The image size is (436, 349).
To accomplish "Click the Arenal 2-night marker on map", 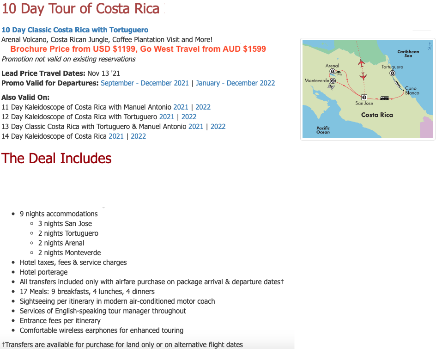I will coord(332,72).
